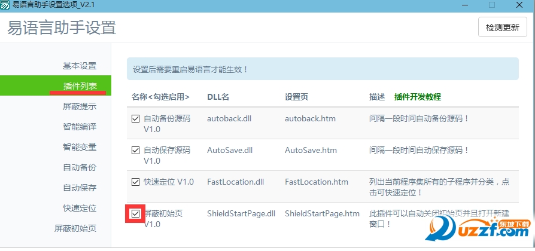Open the 基本设置 section

coord(80,66)
